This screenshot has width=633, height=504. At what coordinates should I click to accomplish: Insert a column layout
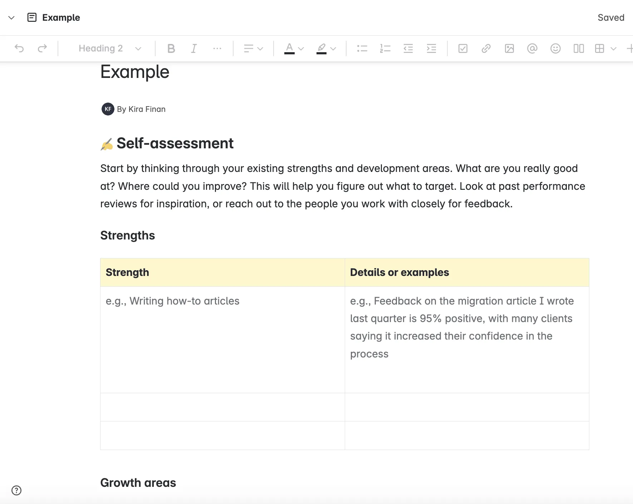tap(578, 48)
